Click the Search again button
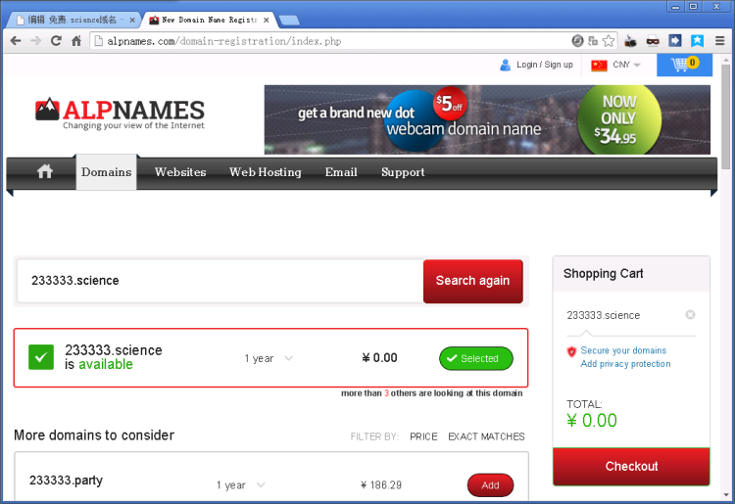The height and width of the screenshot is (504, 735). pos(473,281)
